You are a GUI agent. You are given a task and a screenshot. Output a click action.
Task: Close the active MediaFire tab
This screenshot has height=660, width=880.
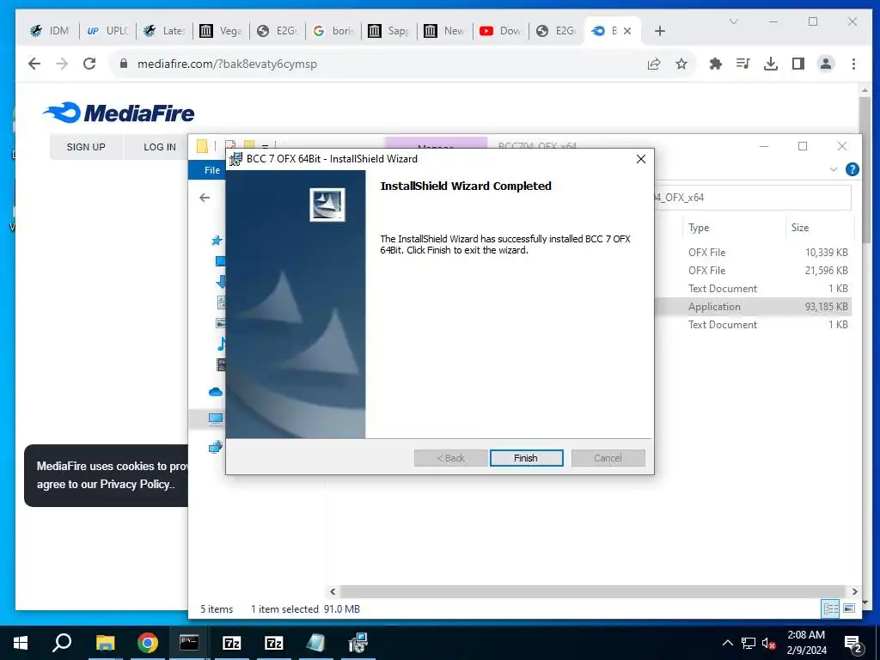coord(627,32)
